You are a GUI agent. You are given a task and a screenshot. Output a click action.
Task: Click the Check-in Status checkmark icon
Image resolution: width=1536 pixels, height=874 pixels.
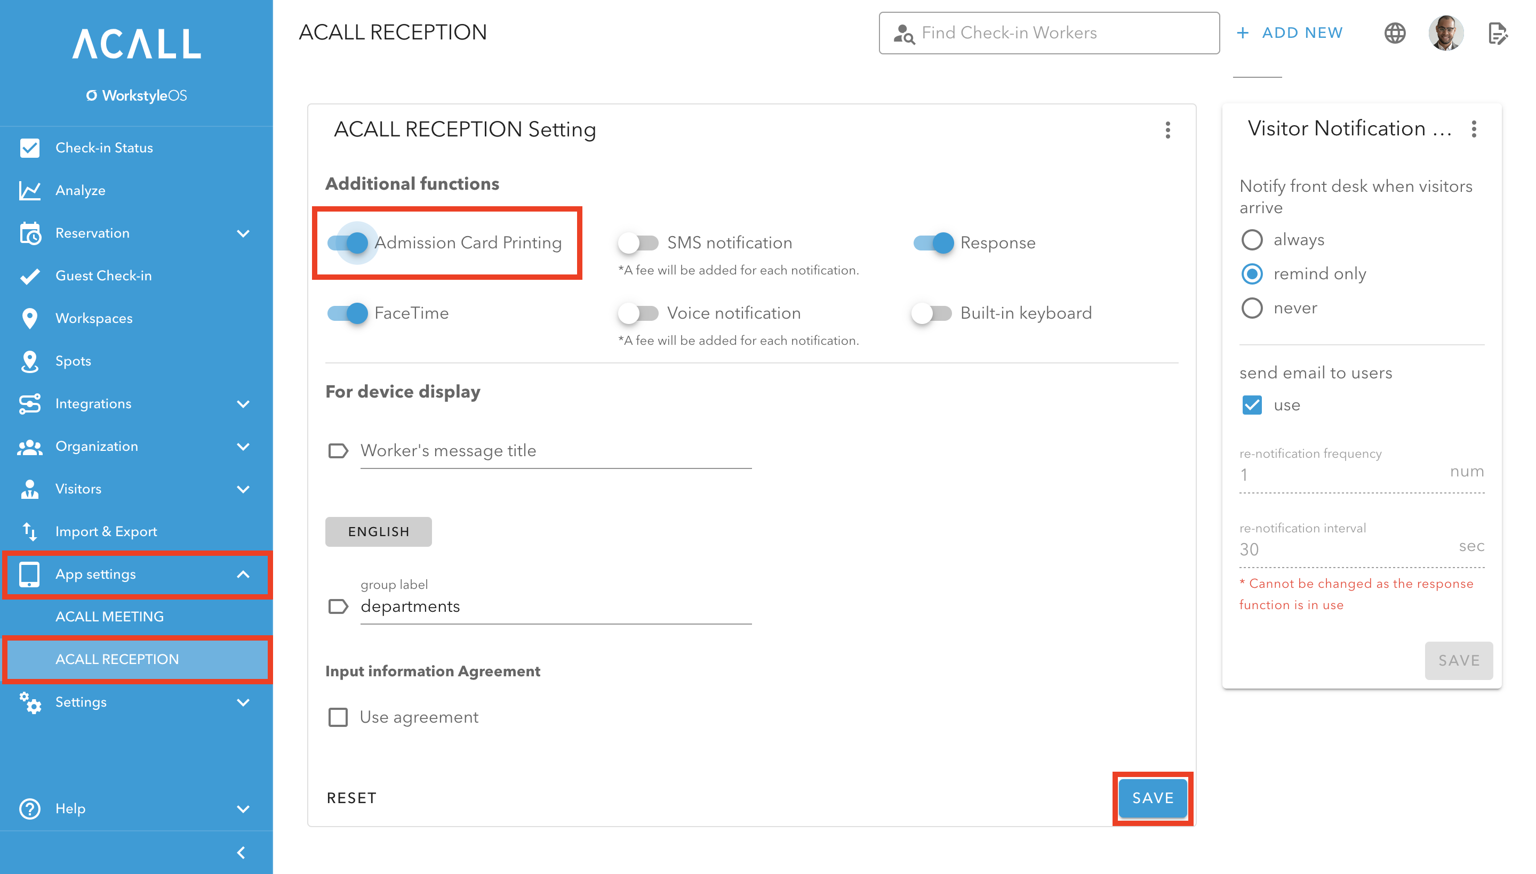pyautogui.click(x=29, y=148)
